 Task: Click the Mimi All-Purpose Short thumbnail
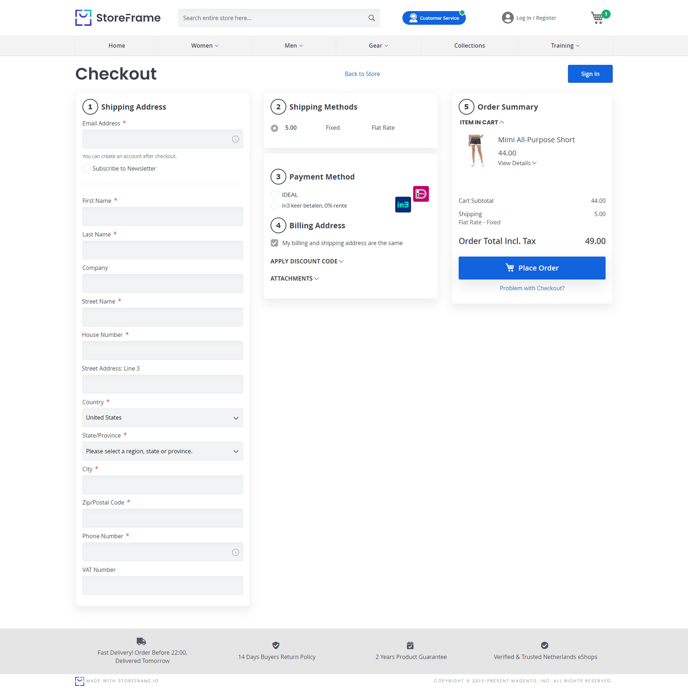476,150
